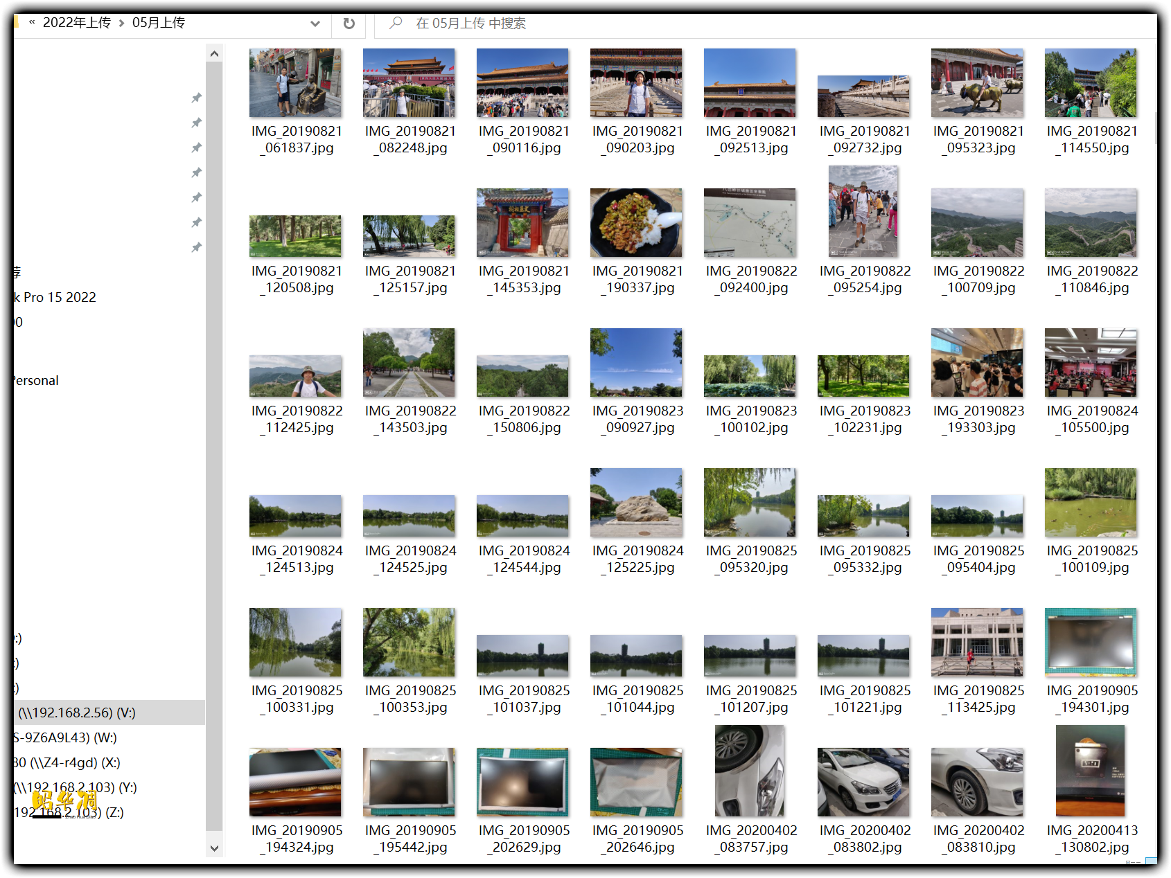Click the refresh button beside address bar
This screenshot has height=878, width=1171.
349,24
